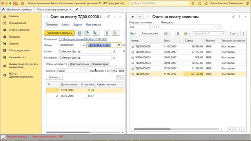Go forward arrow in invoices list
Screen dimensions: 251x141
coord(140,17)
